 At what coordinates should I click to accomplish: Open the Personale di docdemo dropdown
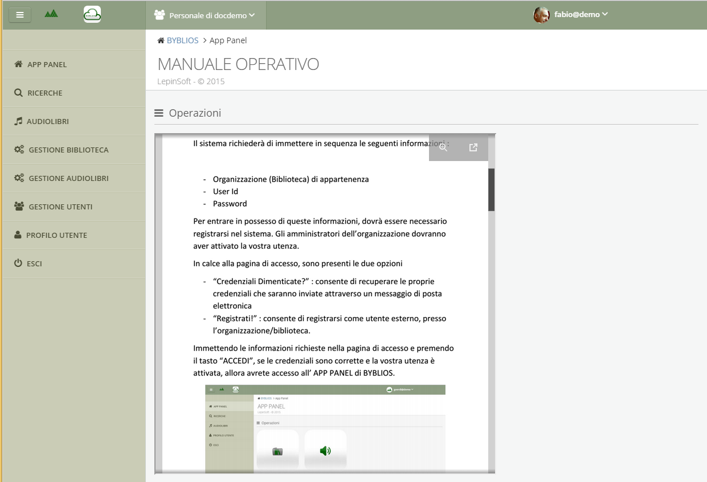point(206,15)
